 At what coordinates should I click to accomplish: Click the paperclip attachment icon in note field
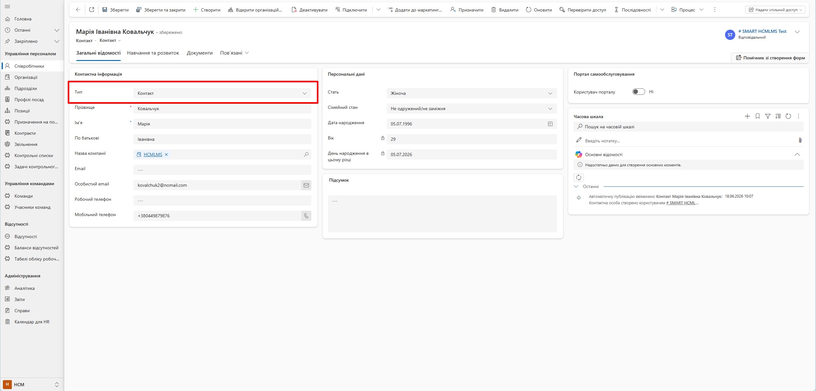[x=800, y=140]
